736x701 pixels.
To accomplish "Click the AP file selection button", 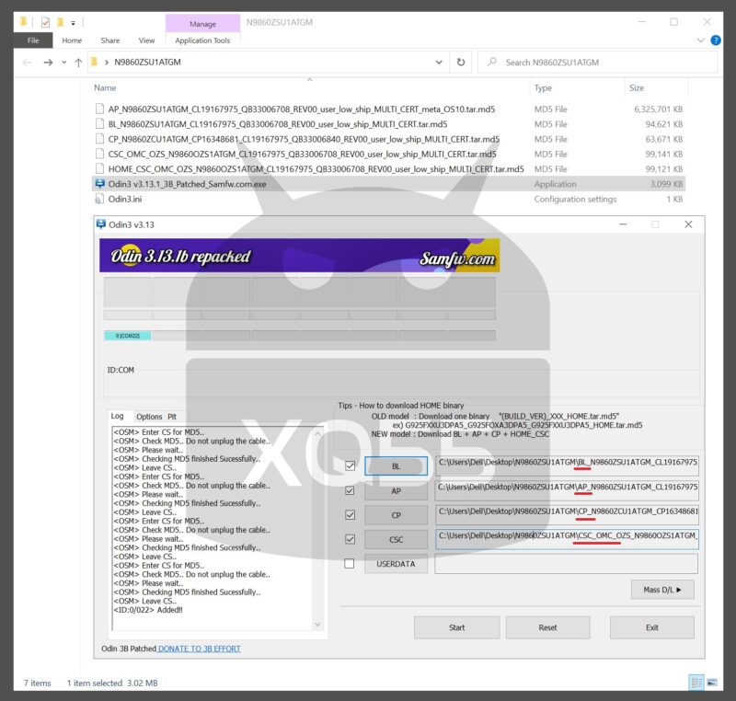I will point(396,491).
